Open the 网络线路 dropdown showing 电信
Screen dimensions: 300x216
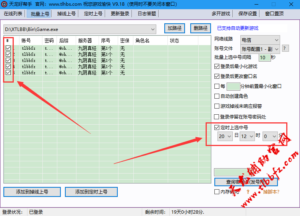coord(260,40)
